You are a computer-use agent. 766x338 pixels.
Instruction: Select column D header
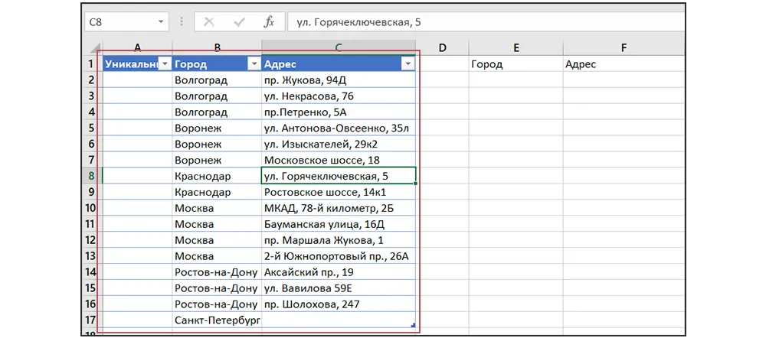click(x=442, y=48)
